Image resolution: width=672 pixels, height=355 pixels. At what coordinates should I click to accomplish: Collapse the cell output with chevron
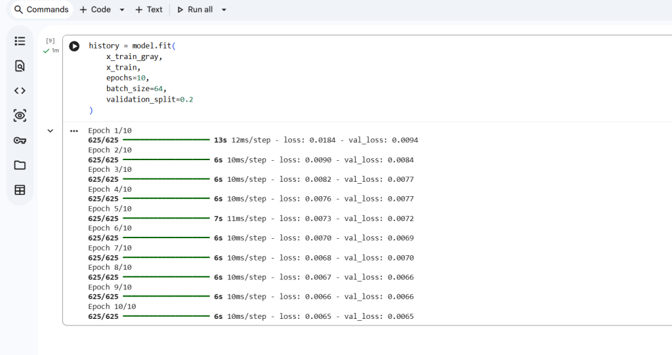[x=50, y=131]
